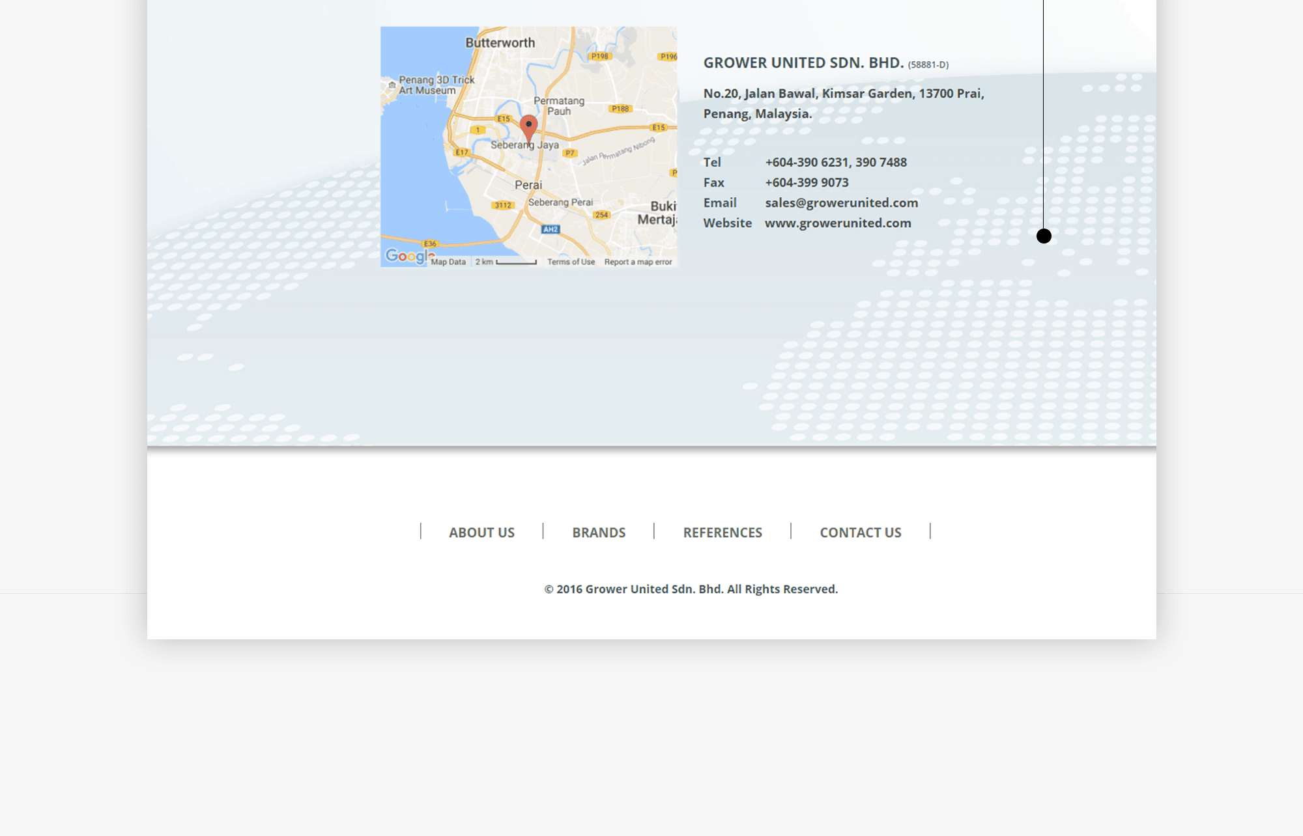Click the Google logo on the map

tap(409, 256)
